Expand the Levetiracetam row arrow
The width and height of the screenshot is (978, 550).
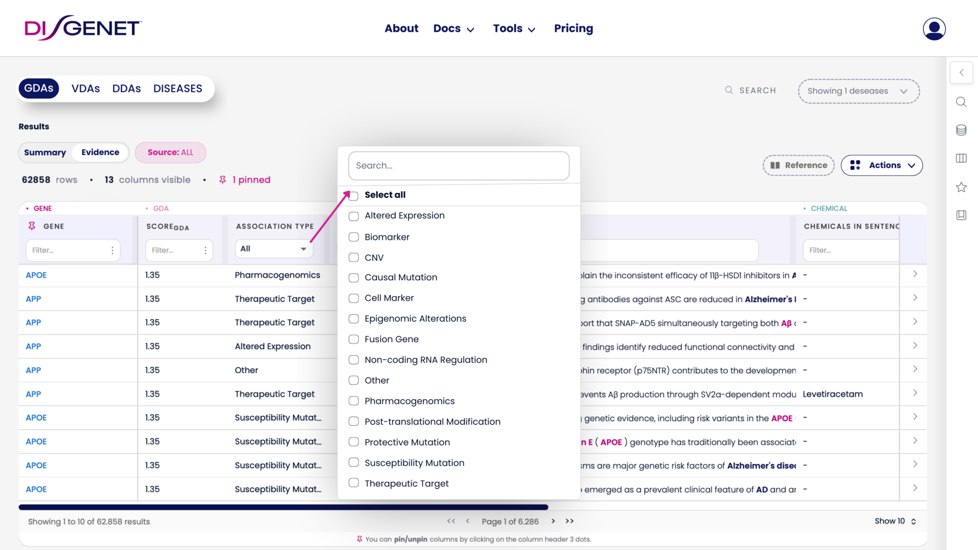[x=915, y=393]
